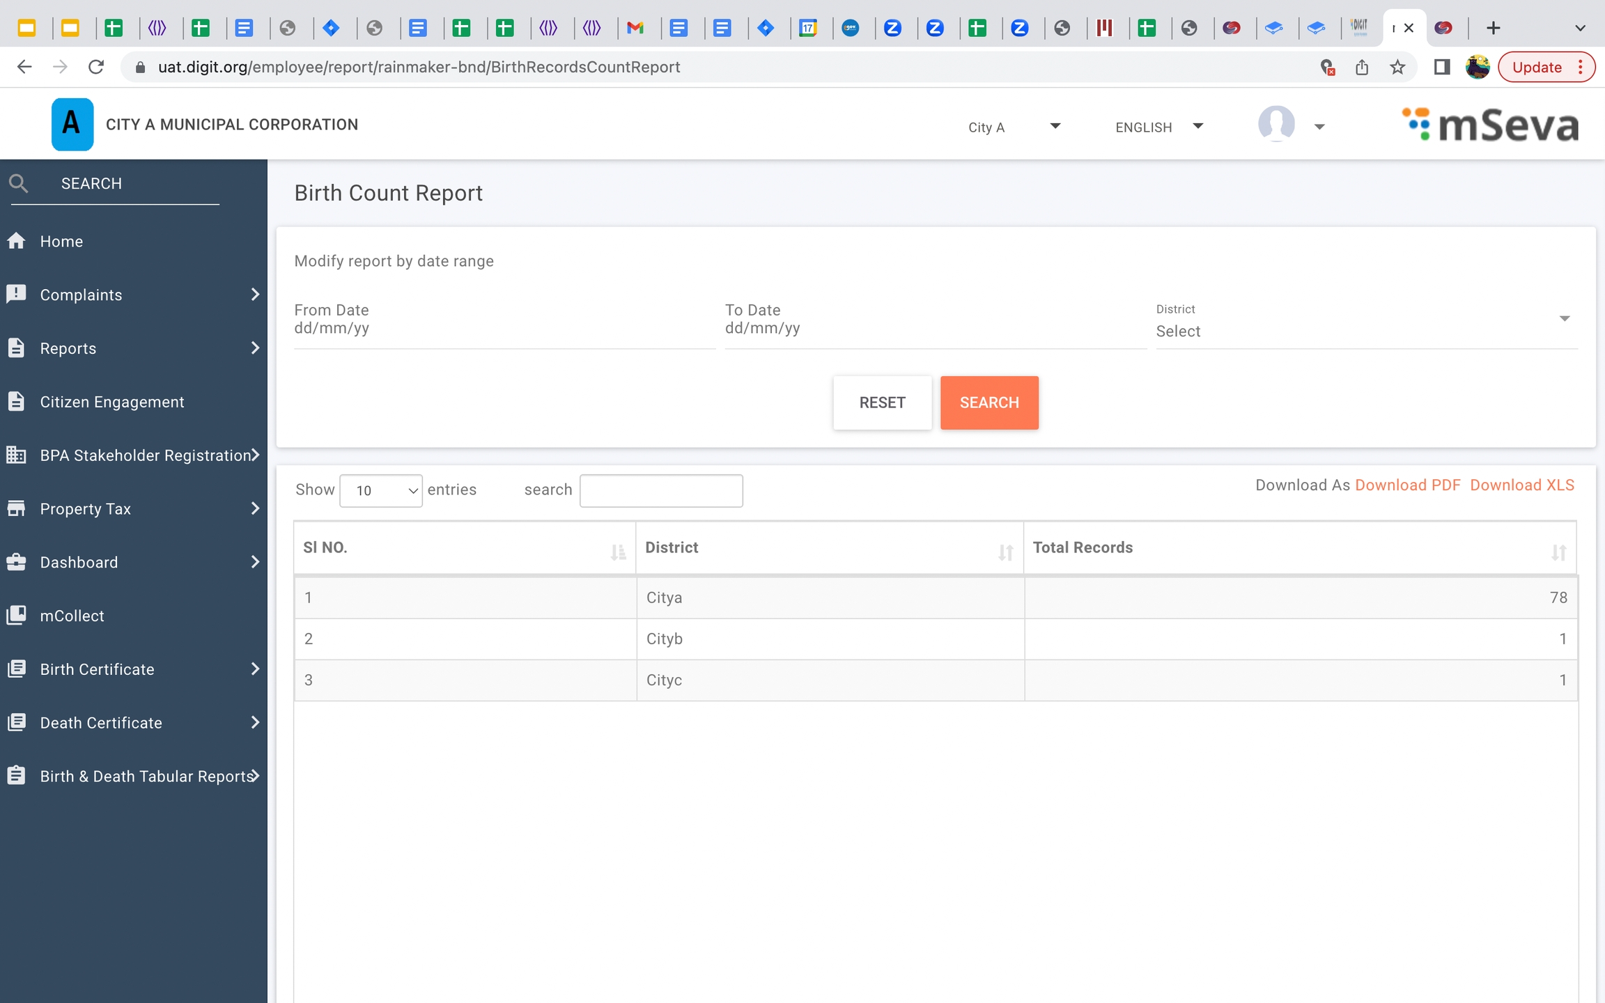Click the browser bookmark star icon
The height and width of the screenshot is (1003, 1605).
point(1397,68)
